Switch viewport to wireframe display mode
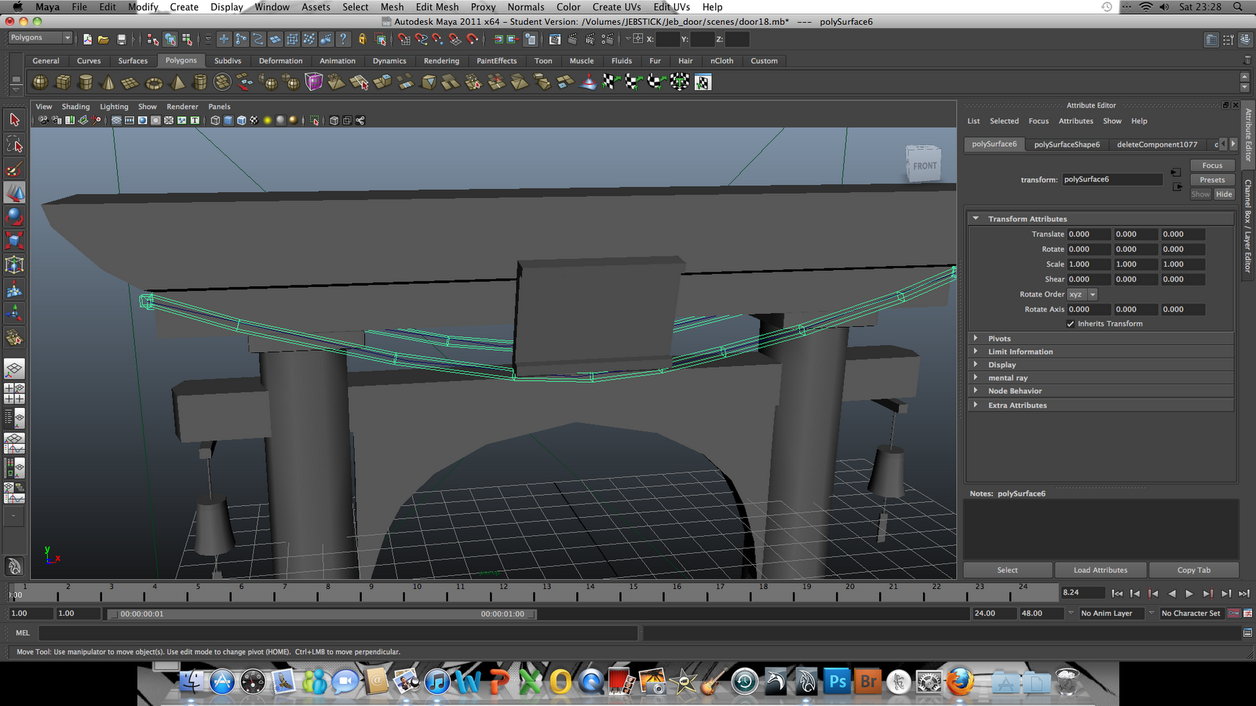The height and width of the screenshot is (706, 1256). tap(214, 120)
